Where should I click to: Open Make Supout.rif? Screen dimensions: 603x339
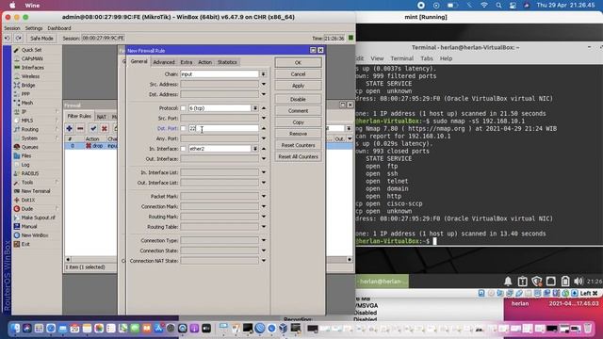pyautogui.click(x=38, y=218)
